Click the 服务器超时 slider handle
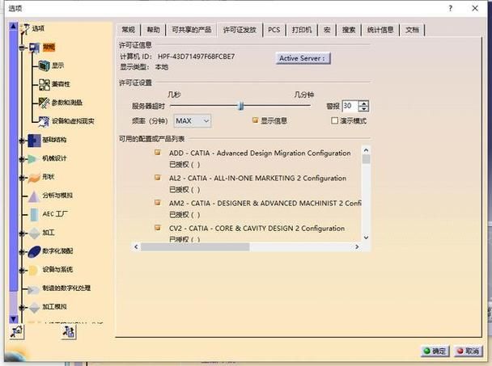 (240, 106)
